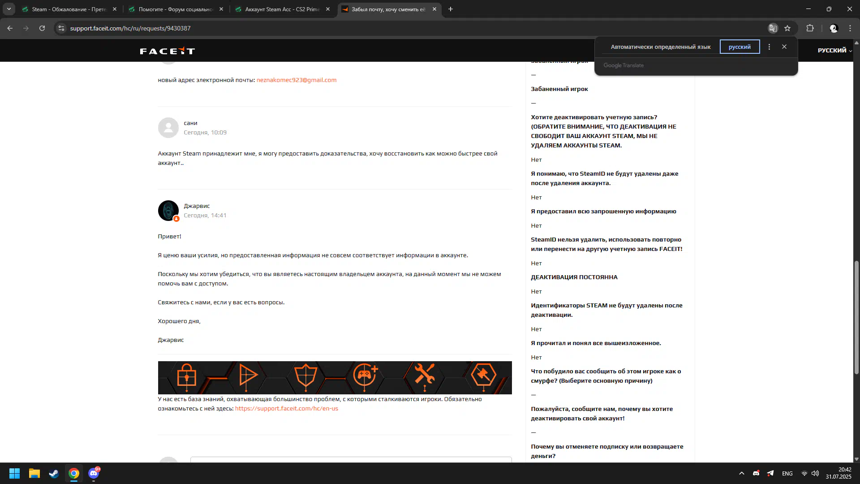Click the Джарвис author name

tap(197, 206)
